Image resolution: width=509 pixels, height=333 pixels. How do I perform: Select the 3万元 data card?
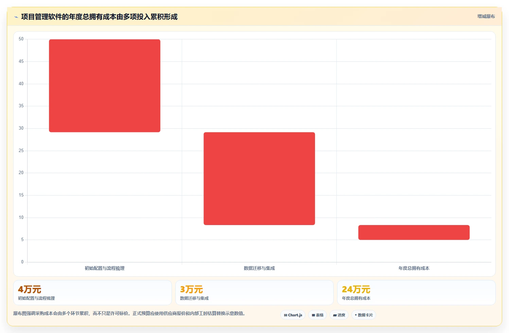[254, 293]
